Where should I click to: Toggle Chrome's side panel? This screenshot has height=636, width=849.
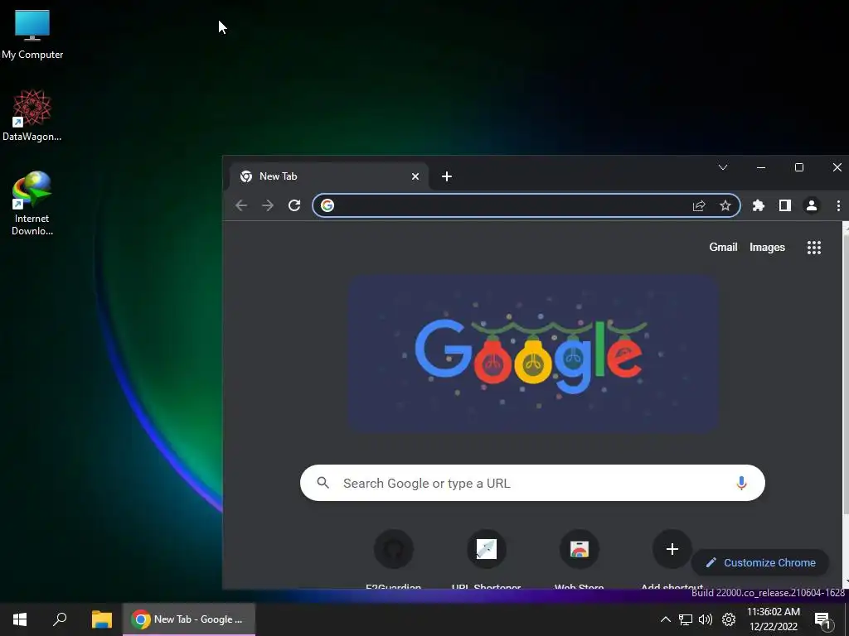785,205
